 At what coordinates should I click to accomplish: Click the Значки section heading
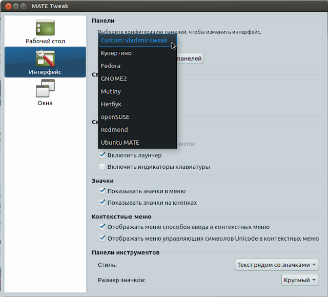coord(102,181)
